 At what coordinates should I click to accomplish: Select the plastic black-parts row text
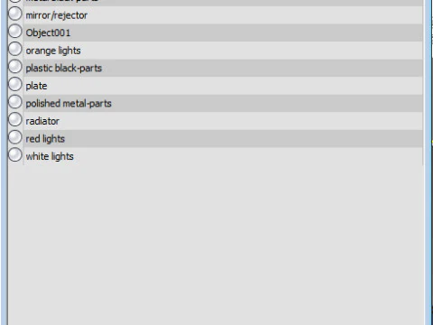click(x=64, y=69)
